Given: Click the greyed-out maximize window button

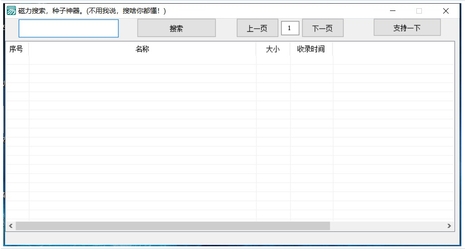Looking at the screenshot, I should click(x=419, y=11).
